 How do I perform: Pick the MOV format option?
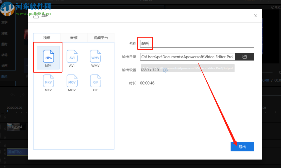(72, 83)
